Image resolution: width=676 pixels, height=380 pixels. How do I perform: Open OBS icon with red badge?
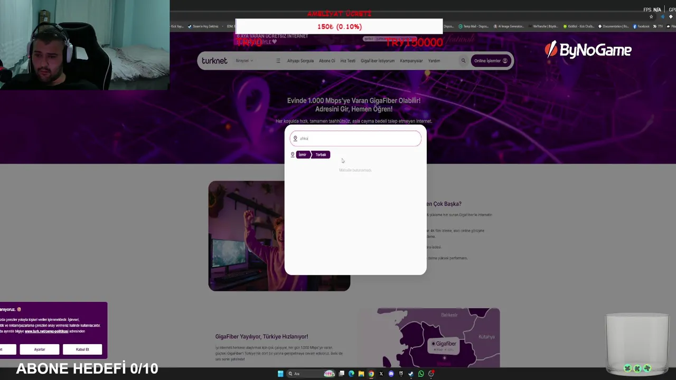[x=431, y=374]
